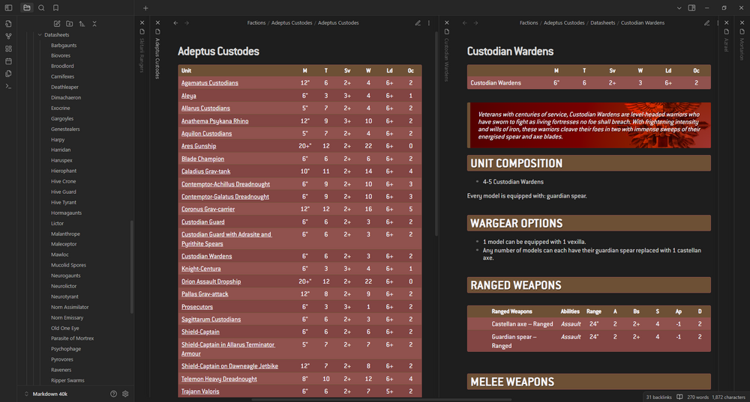This screenshot has width=750, height=402.
Task: Open the Agamatus Custodians link
Action: 209,83
